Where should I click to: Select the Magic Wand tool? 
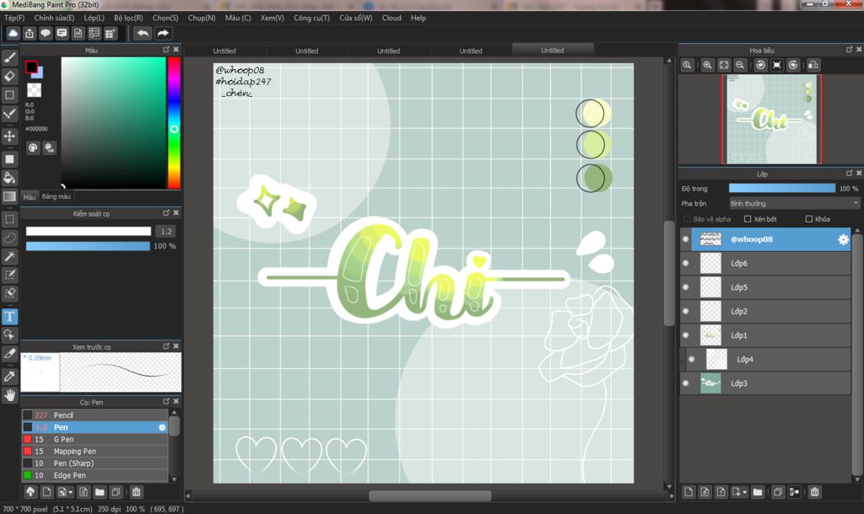click(x=9, y=256)
